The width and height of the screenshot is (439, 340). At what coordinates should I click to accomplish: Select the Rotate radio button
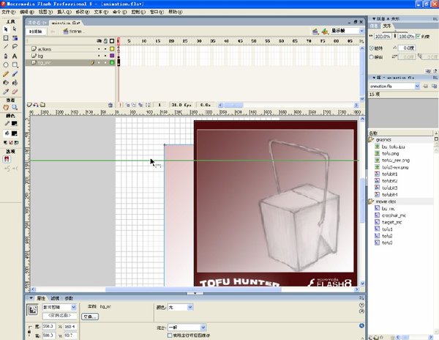tap(371, 48)
